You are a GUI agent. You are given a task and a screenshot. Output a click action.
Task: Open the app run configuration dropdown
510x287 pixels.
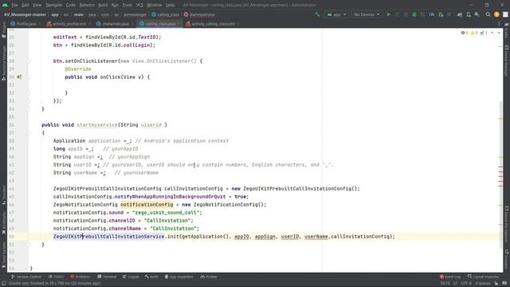coord(336,14)
